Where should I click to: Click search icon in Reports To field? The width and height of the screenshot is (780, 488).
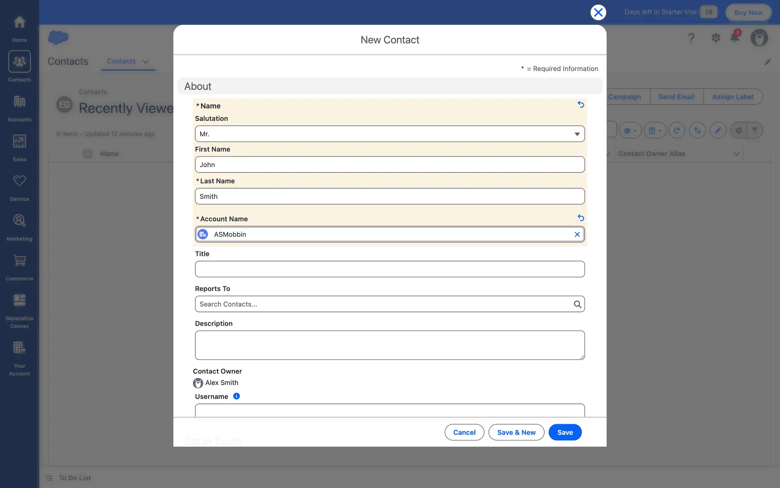pos(577,304)
